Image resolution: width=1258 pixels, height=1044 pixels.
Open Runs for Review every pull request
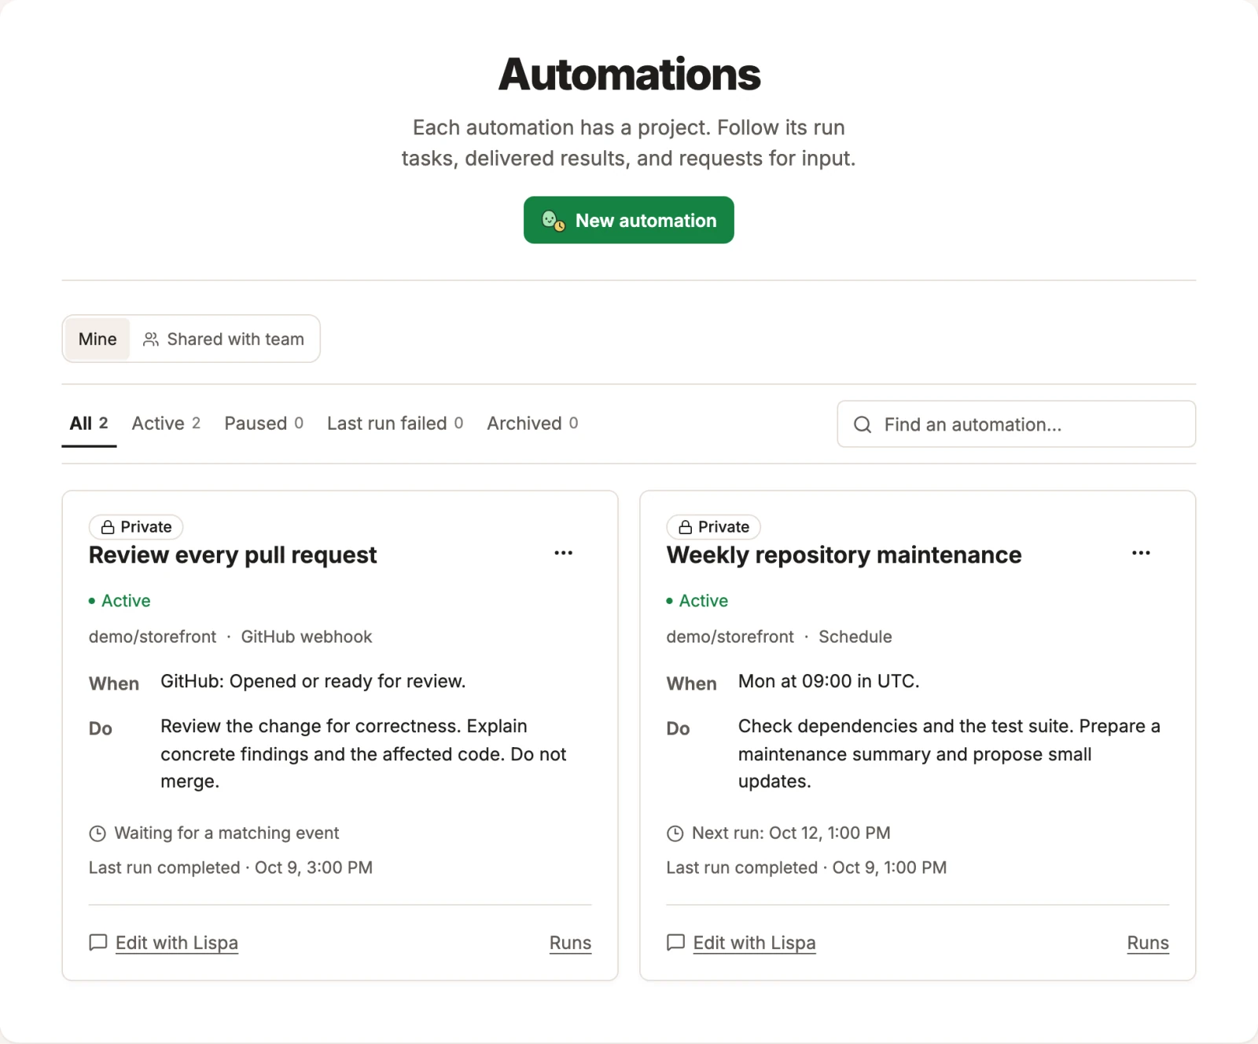[570, 943]
